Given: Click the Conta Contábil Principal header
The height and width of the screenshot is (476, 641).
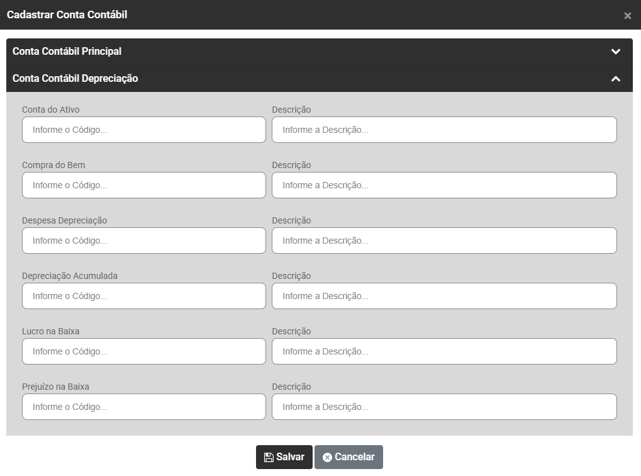Looking at the screenshot, I should (x=67, y=52).
